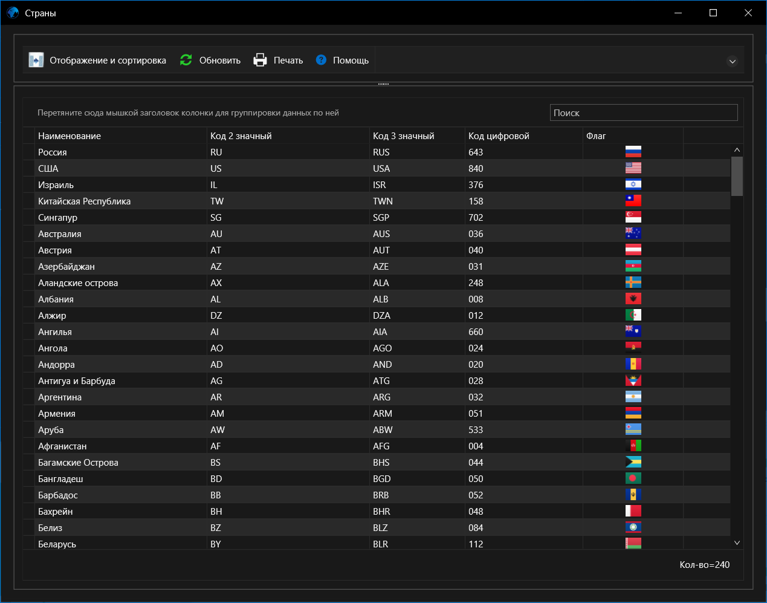Screen dimensions: 767x603
Task: Sort by Код 3 значный column
Action: point(418,135)
